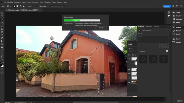
Task: Open the Immagine menu
Action: 17,2
